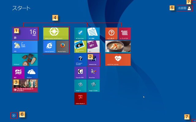Screen dimensions: 196x122
Task: Open Snagit 11 Editor tile
Action: coord(93,86)
